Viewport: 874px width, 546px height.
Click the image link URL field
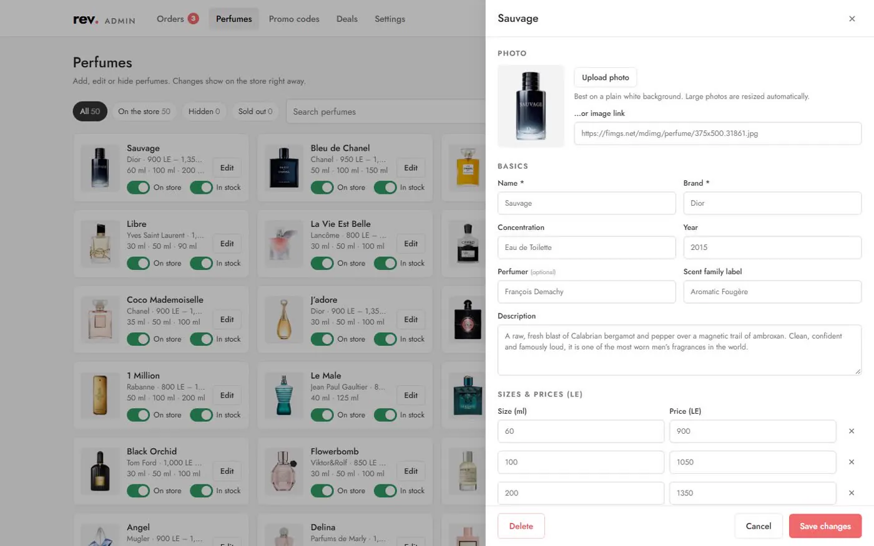tap(718, 133)
